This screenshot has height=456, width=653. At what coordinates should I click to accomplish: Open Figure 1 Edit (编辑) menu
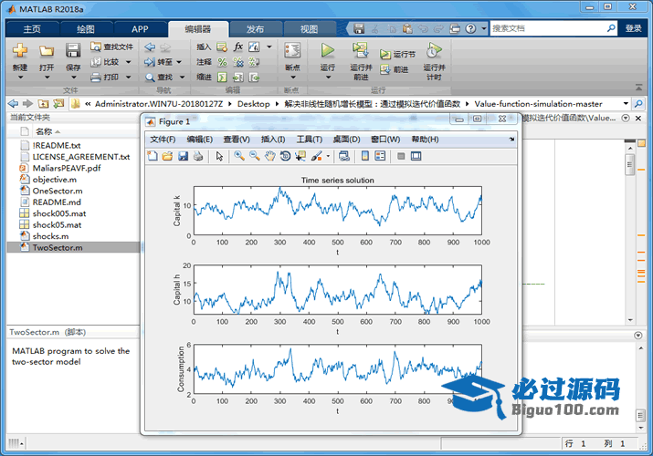[x=200, y=140]
